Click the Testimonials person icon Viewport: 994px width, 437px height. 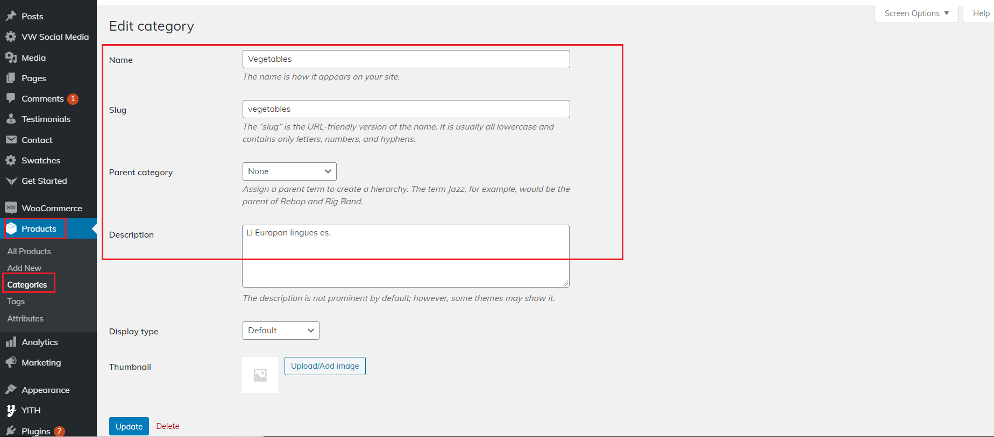(x=11, y=119)
